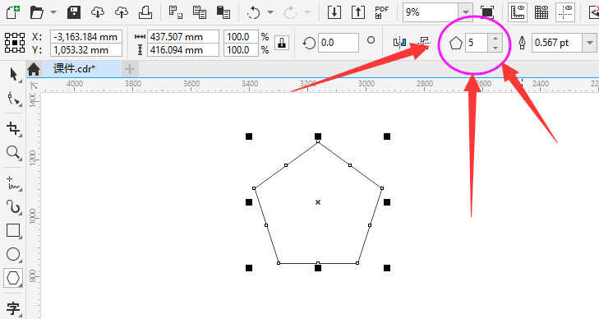
Task: Select the Shape node editing tool
Action: point(13,99)
